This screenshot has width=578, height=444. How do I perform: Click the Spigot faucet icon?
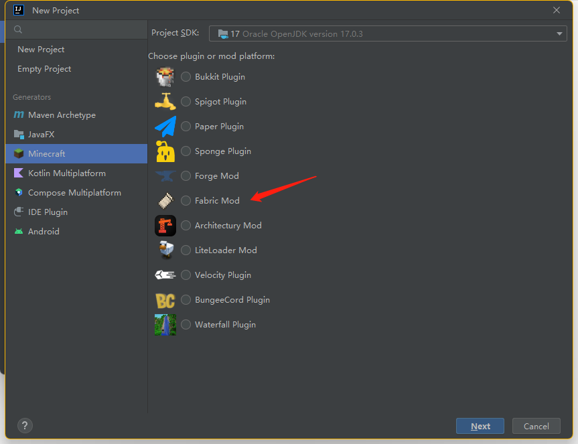tap(165, 101)
